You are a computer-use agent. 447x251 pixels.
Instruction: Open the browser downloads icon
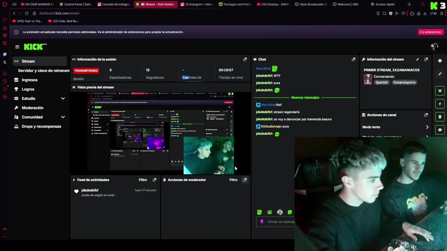(x=425, y=13)
